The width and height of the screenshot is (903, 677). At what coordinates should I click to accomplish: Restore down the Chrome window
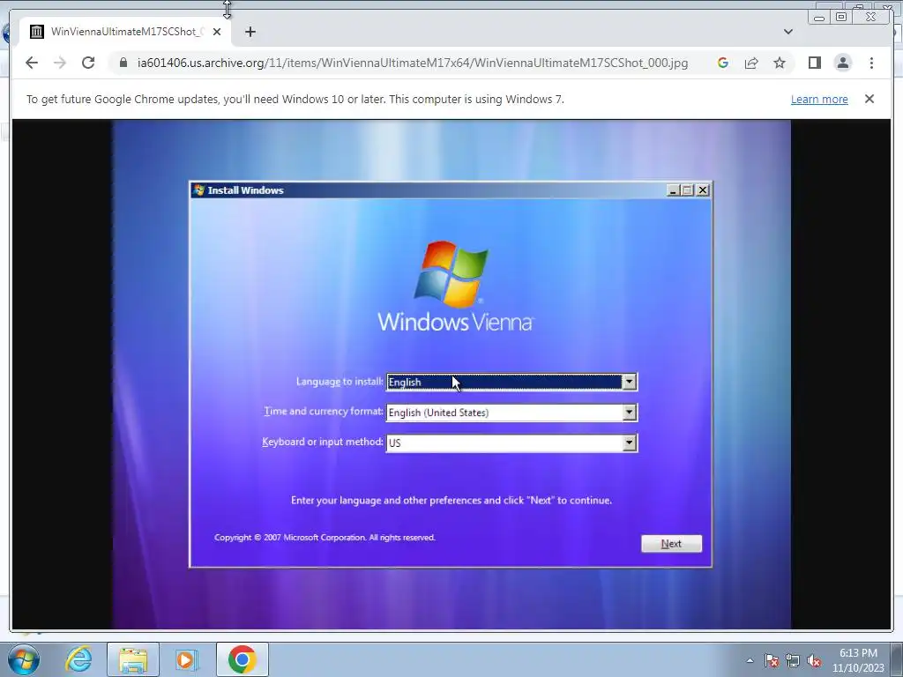pos(841,18)
